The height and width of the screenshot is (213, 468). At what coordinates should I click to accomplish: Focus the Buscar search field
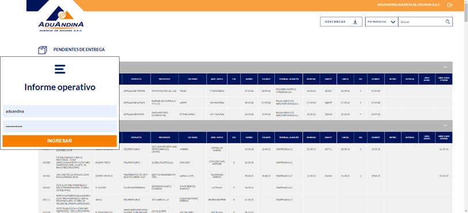(x=422, y=22)
